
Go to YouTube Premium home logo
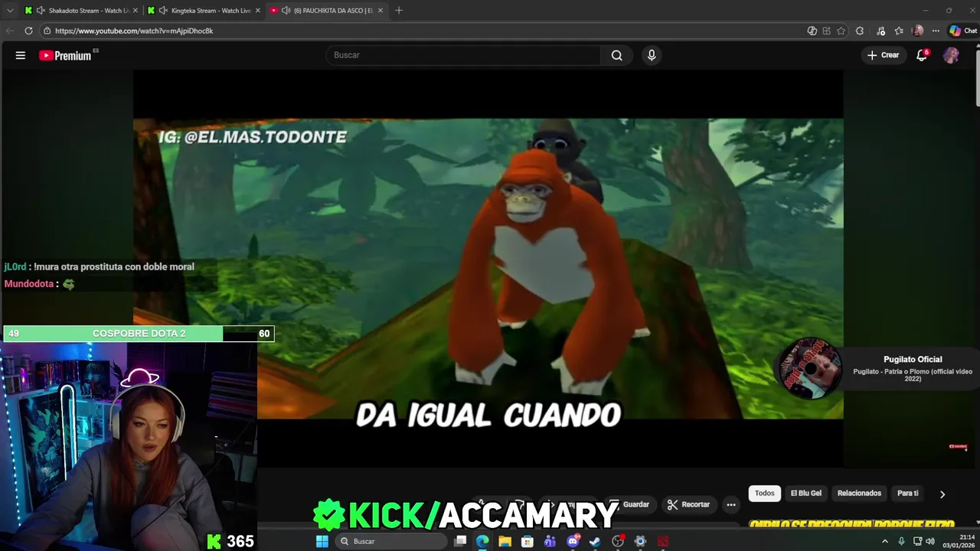click(66, 55)
